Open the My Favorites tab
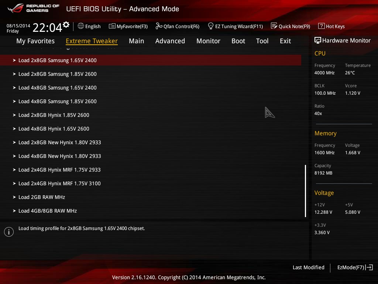 click(35, 41)
